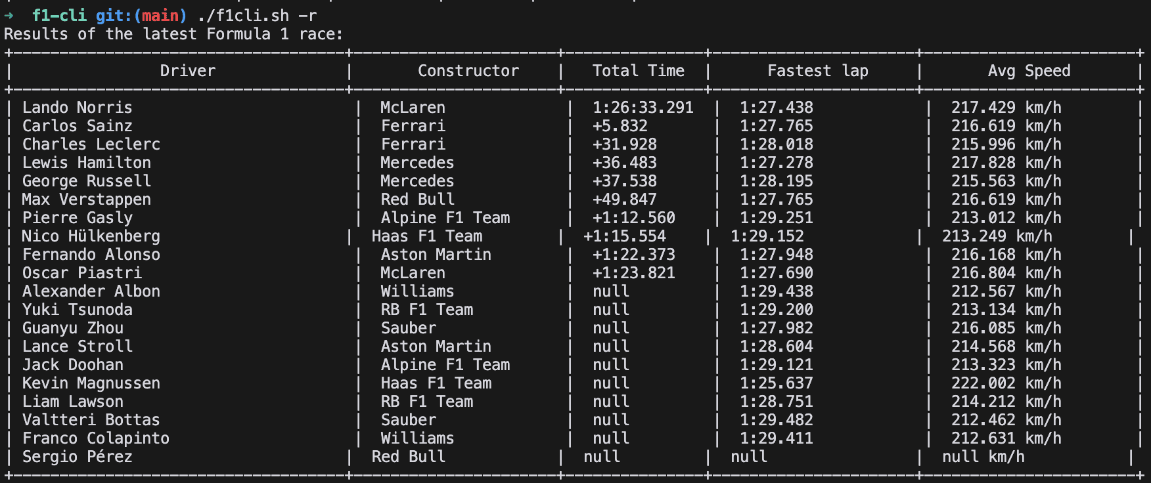Screen dimensions: 1151x483
Task: Click the ./f1cli.sh -r command text
Action: (258, 15)
